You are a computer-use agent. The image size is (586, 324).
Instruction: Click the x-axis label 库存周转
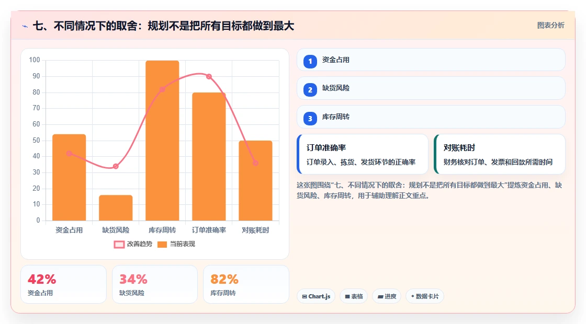pos(162,230)
